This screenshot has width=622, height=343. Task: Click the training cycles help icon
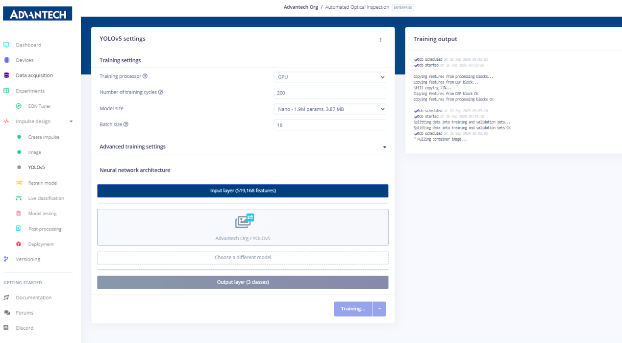pos(161,92)
